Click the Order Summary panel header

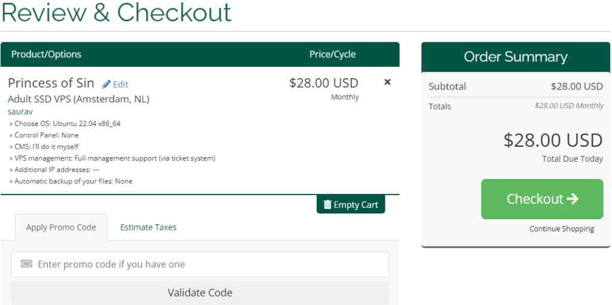pyautogui.click(x=515, y=57)
